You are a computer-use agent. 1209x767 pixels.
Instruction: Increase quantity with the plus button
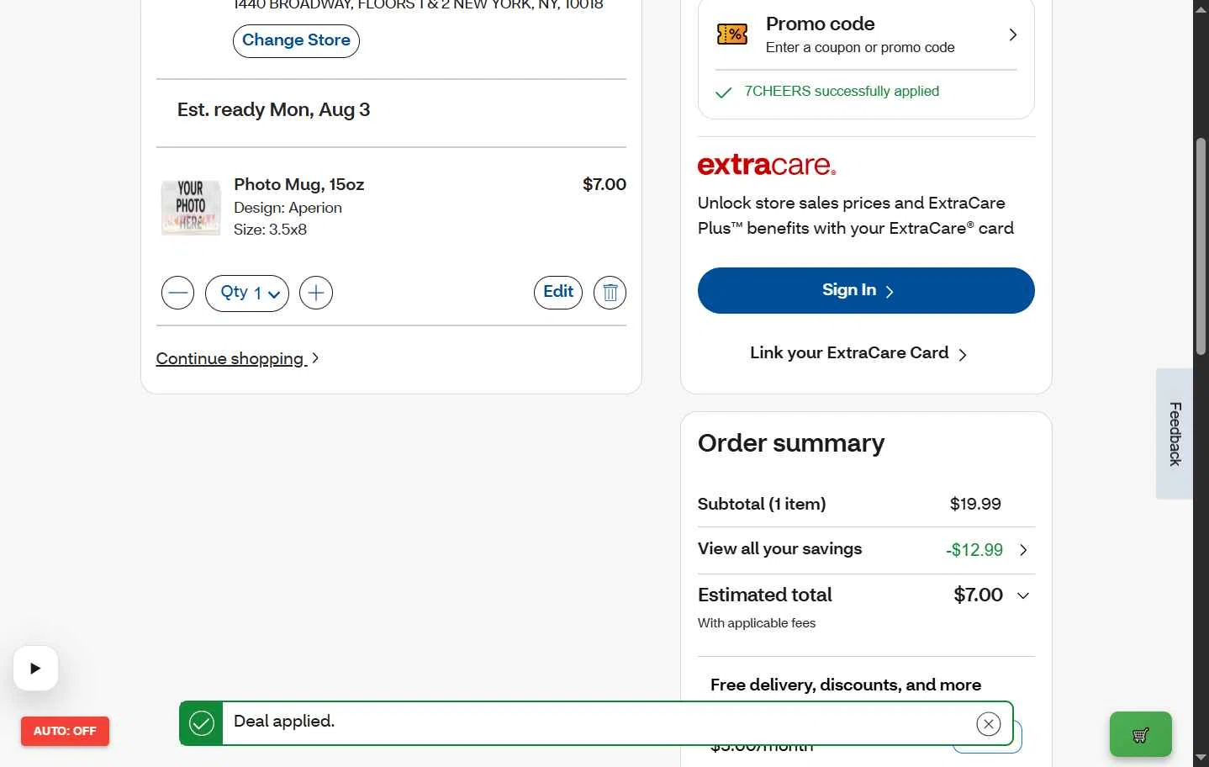(x=316, y=293)
